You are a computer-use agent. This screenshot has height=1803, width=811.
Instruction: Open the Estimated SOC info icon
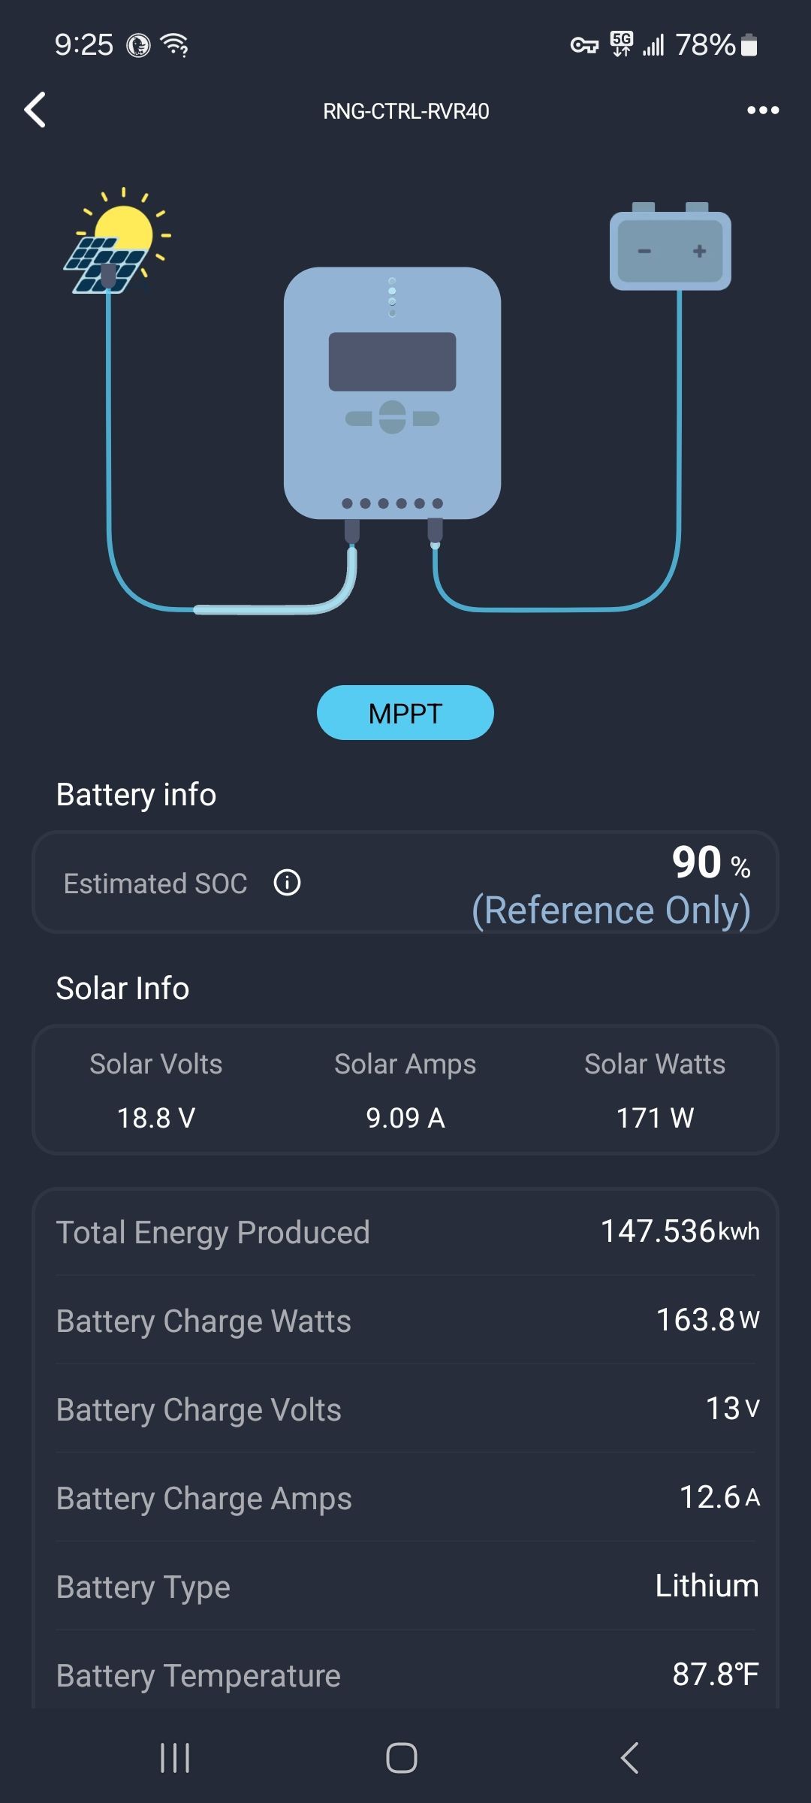287,883
